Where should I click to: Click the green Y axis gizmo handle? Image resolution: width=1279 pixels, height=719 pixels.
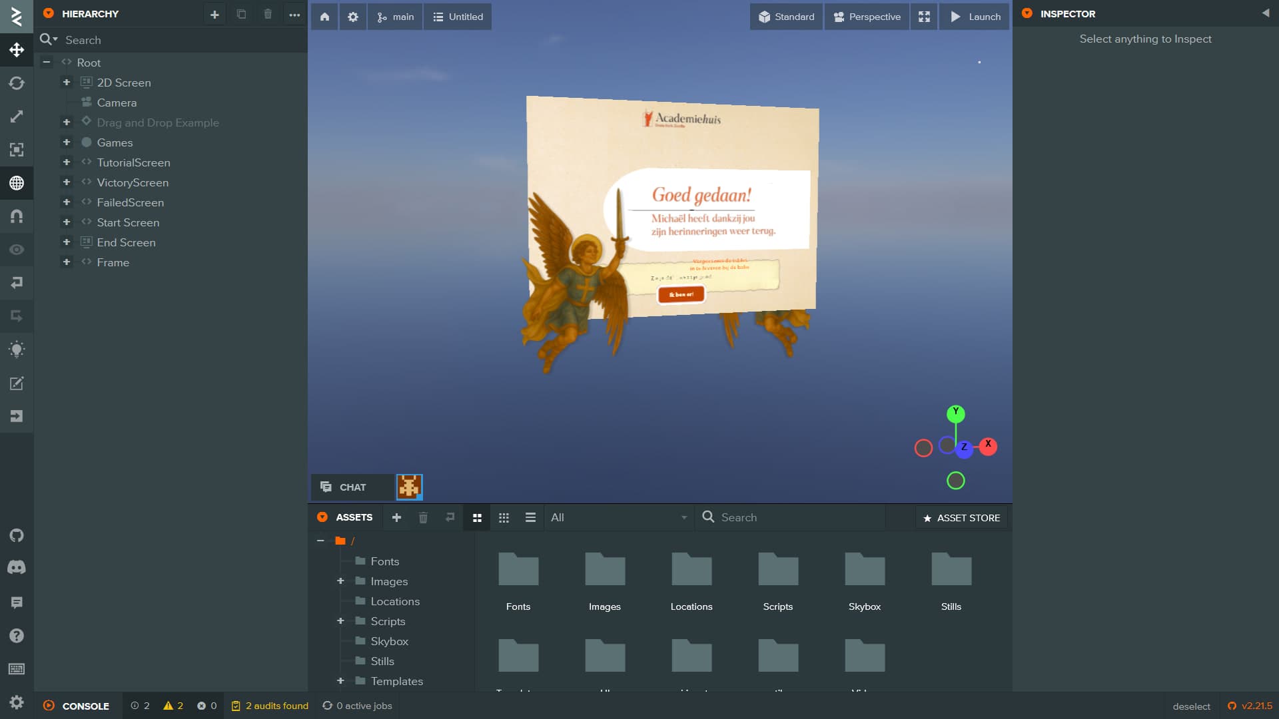956,413
